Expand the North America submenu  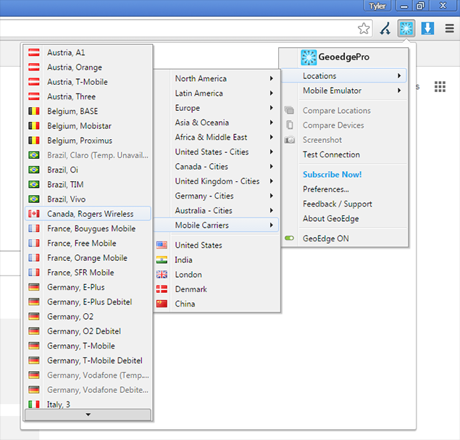[216, 78]
